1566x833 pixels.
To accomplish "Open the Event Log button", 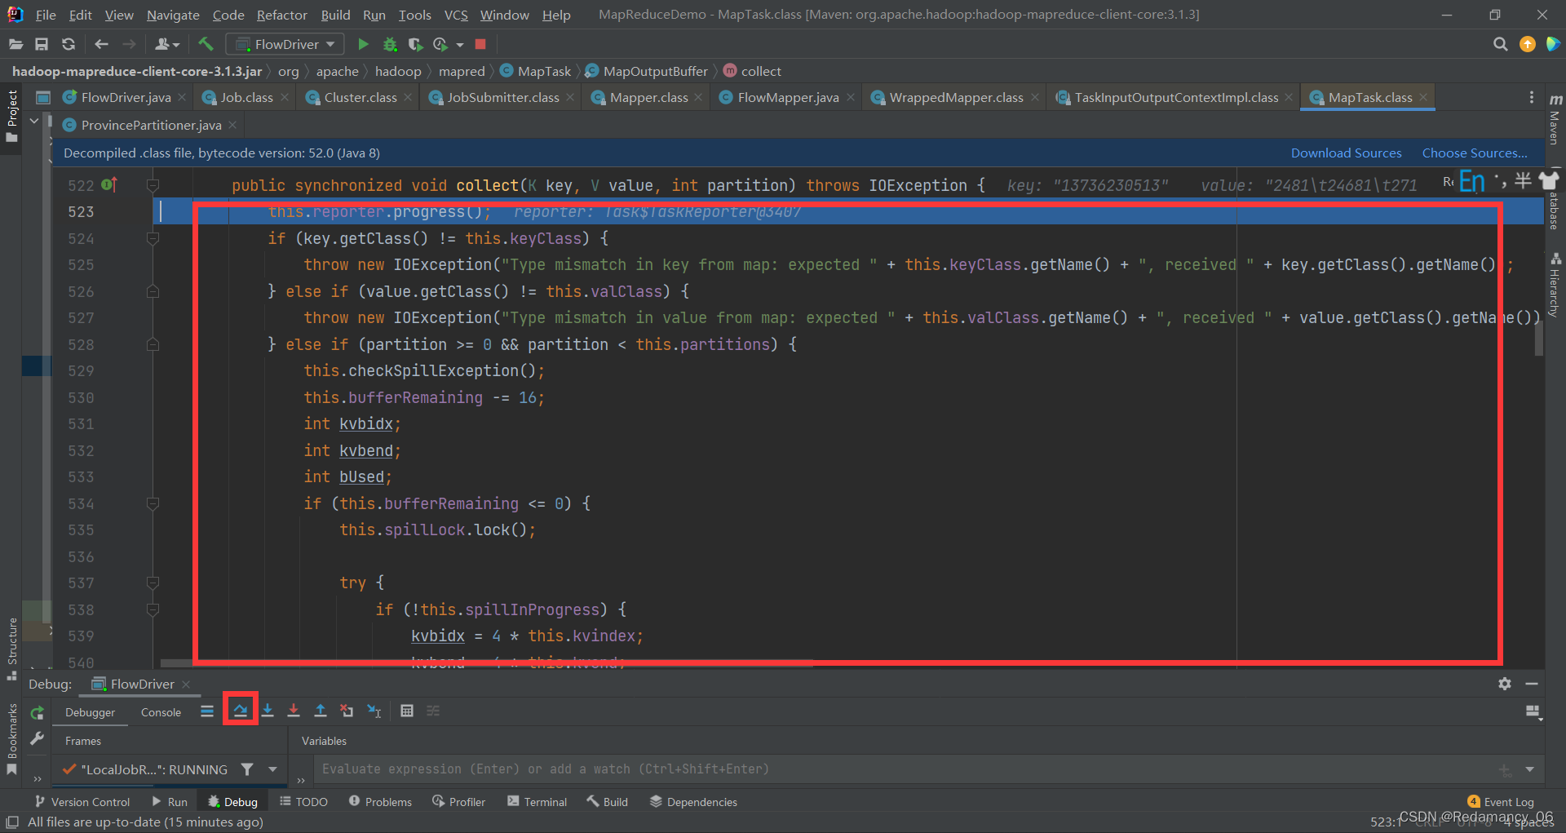I will [1501, 802].
